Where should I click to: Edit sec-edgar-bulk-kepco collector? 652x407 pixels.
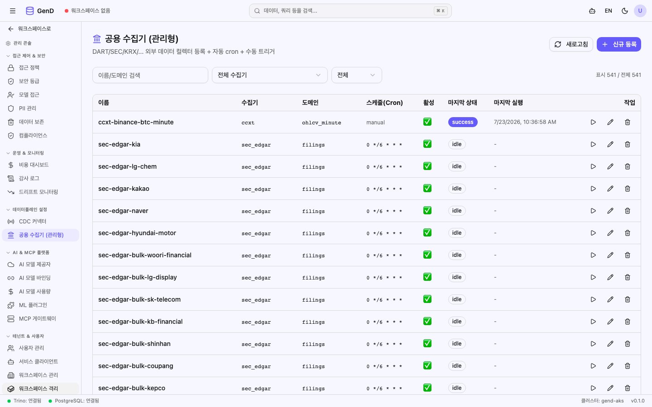tap(610, 388)
